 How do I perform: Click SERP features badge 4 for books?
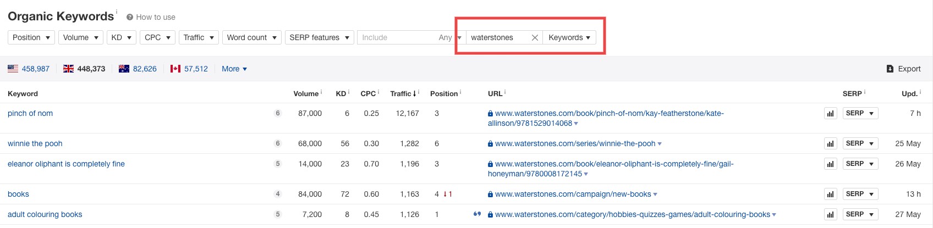coord(278,194)
